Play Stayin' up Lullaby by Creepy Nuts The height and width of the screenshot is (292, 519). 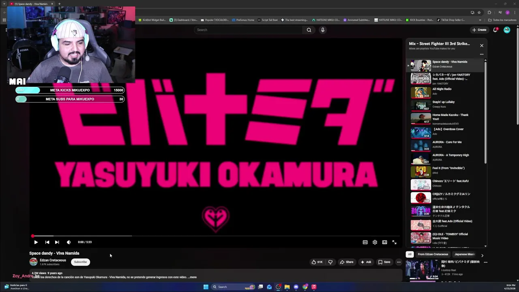(x=445, y=105)
